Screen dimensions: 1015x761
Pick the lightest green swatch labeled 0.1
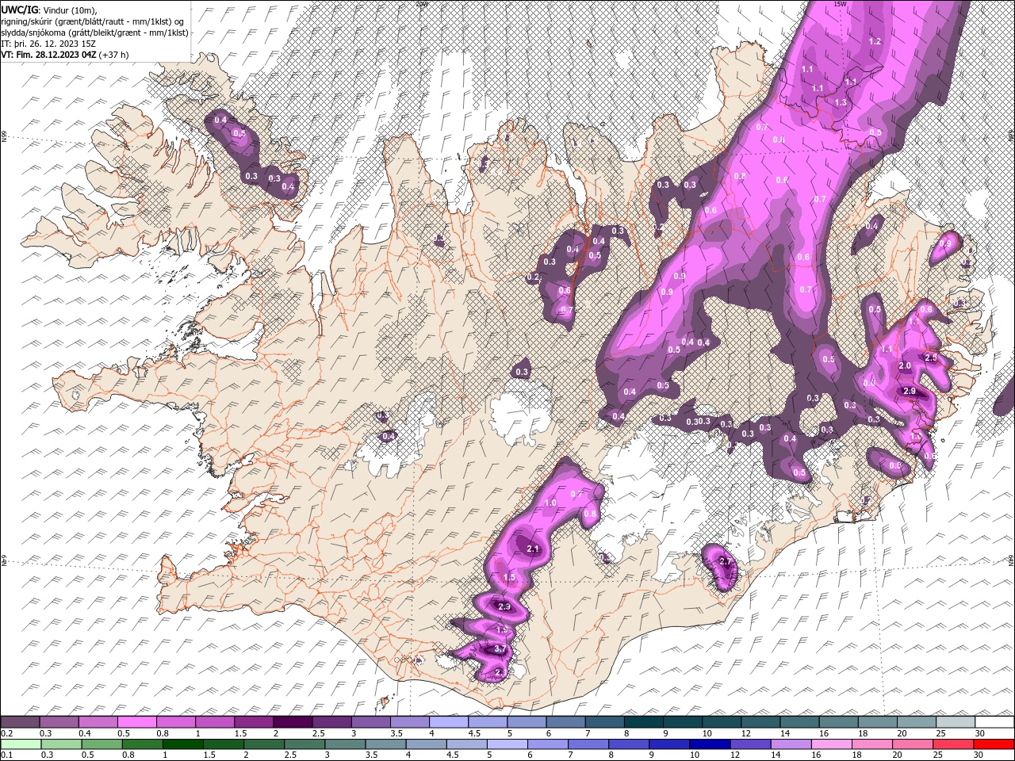[x=21, y=744]
